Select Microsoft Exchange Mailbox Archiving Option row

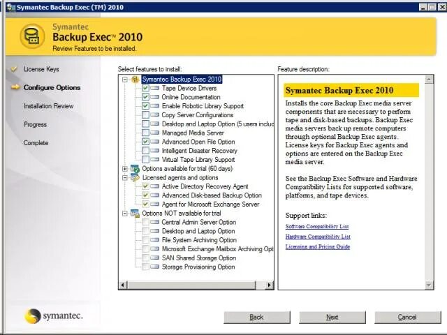pyautogui.click(x=217, y=248)
